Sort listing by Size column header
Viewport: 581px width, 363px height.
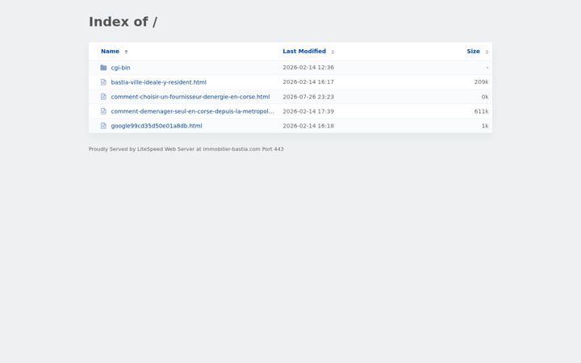click(473, 51)
